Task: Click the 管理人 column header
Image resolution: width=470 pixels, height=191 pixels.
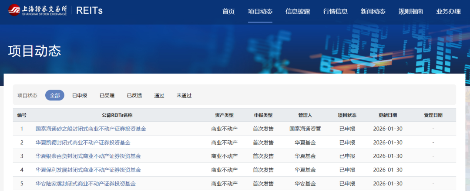Action: click(305, 115)
